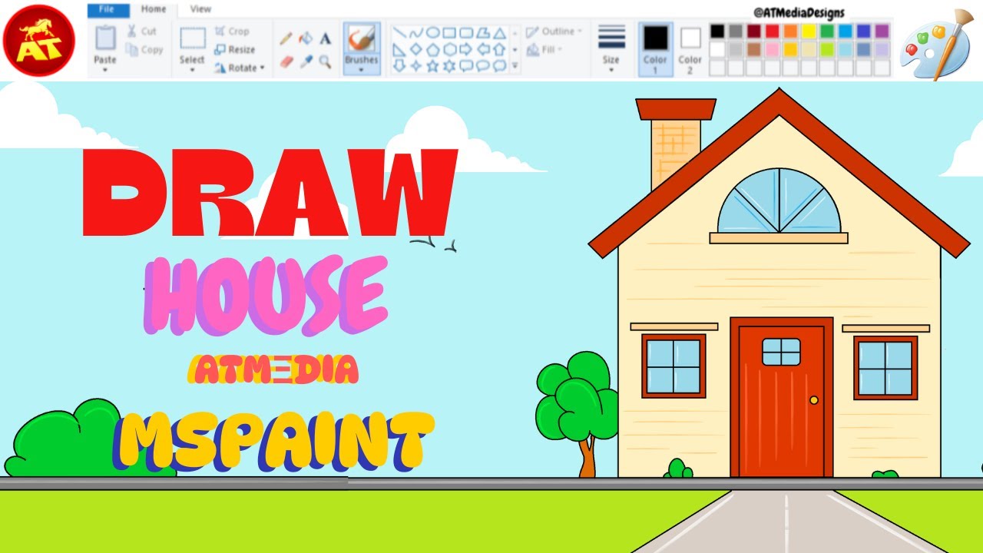This screenshot has width=983, height=553.
Task: Select the Magnifier tool
Action: [x=326, y=61]
